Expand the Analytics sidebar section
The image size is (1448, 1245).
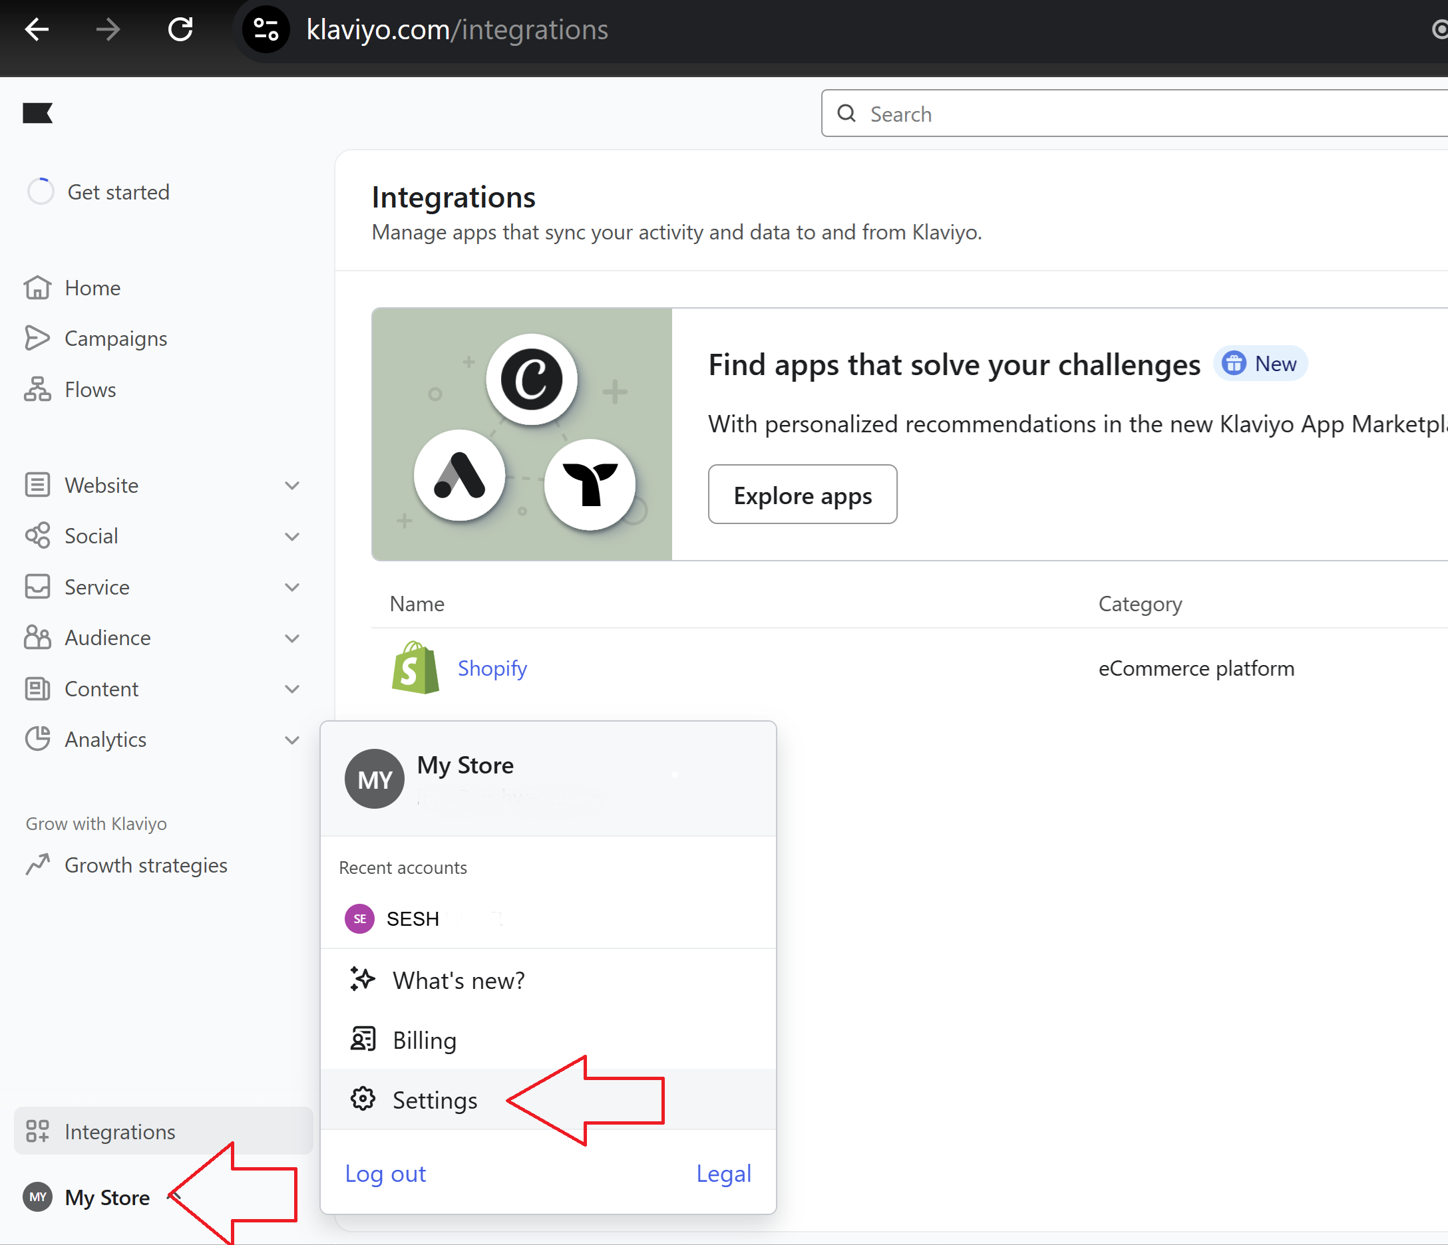click(x=292, y=740)
